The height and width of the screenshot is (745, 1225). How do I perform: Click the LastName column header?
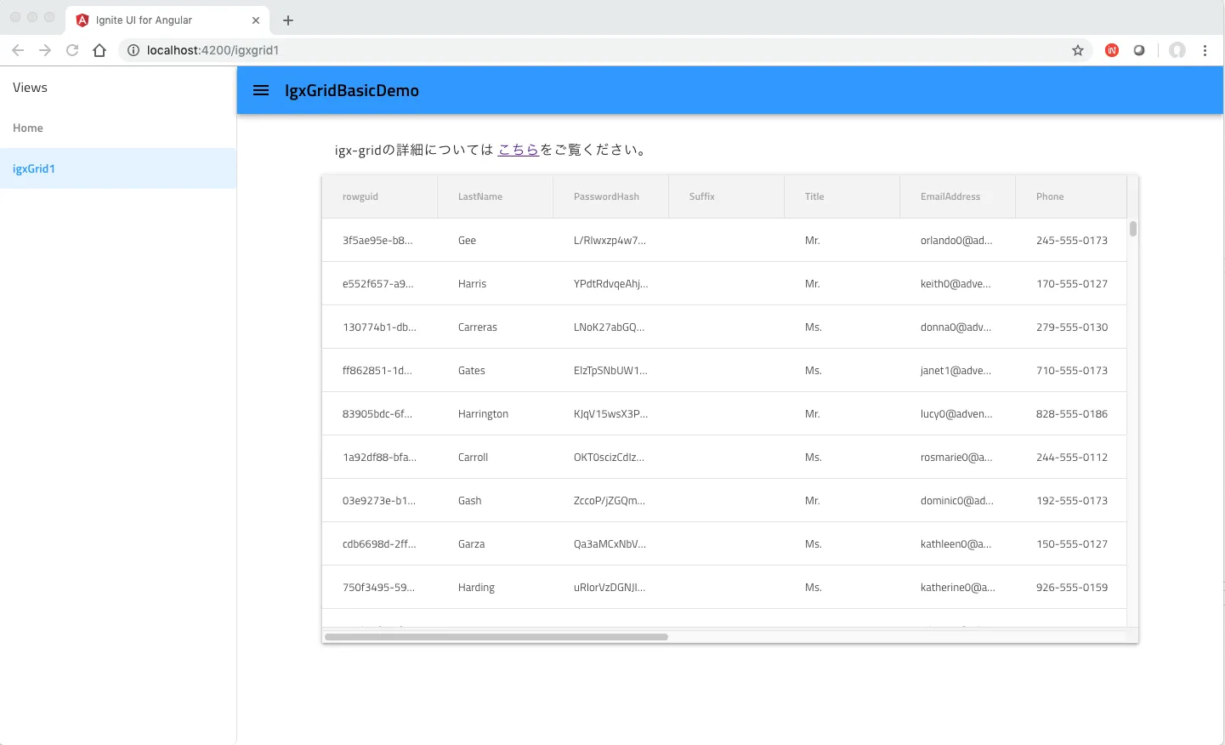[480, 196]
